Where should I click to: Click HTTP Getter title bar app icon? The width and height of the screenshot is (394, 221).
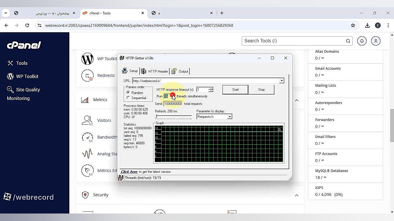122,58
